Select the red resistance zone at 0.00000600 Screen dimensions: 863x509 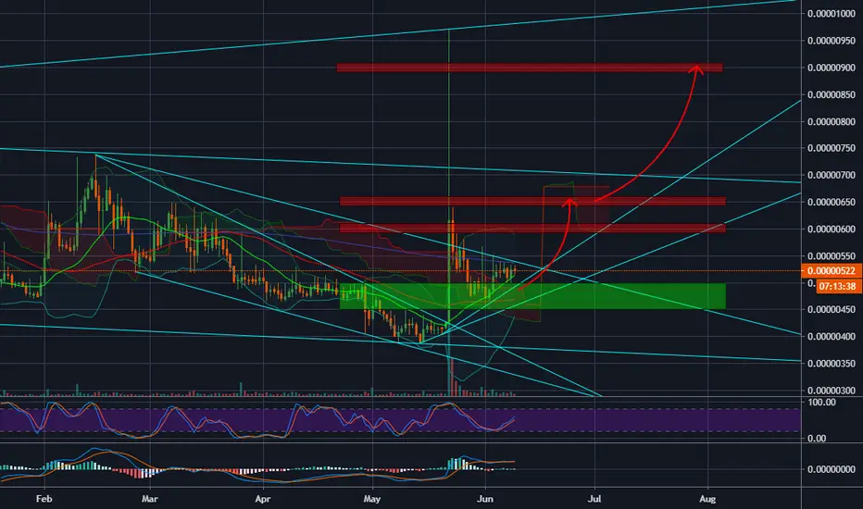click(532, 228)
